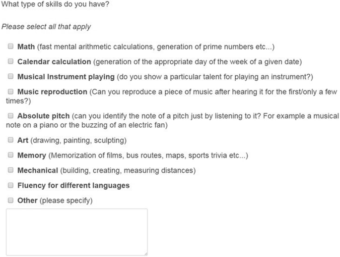Click the bold Math label
The image size is (340, 257).
26,47
